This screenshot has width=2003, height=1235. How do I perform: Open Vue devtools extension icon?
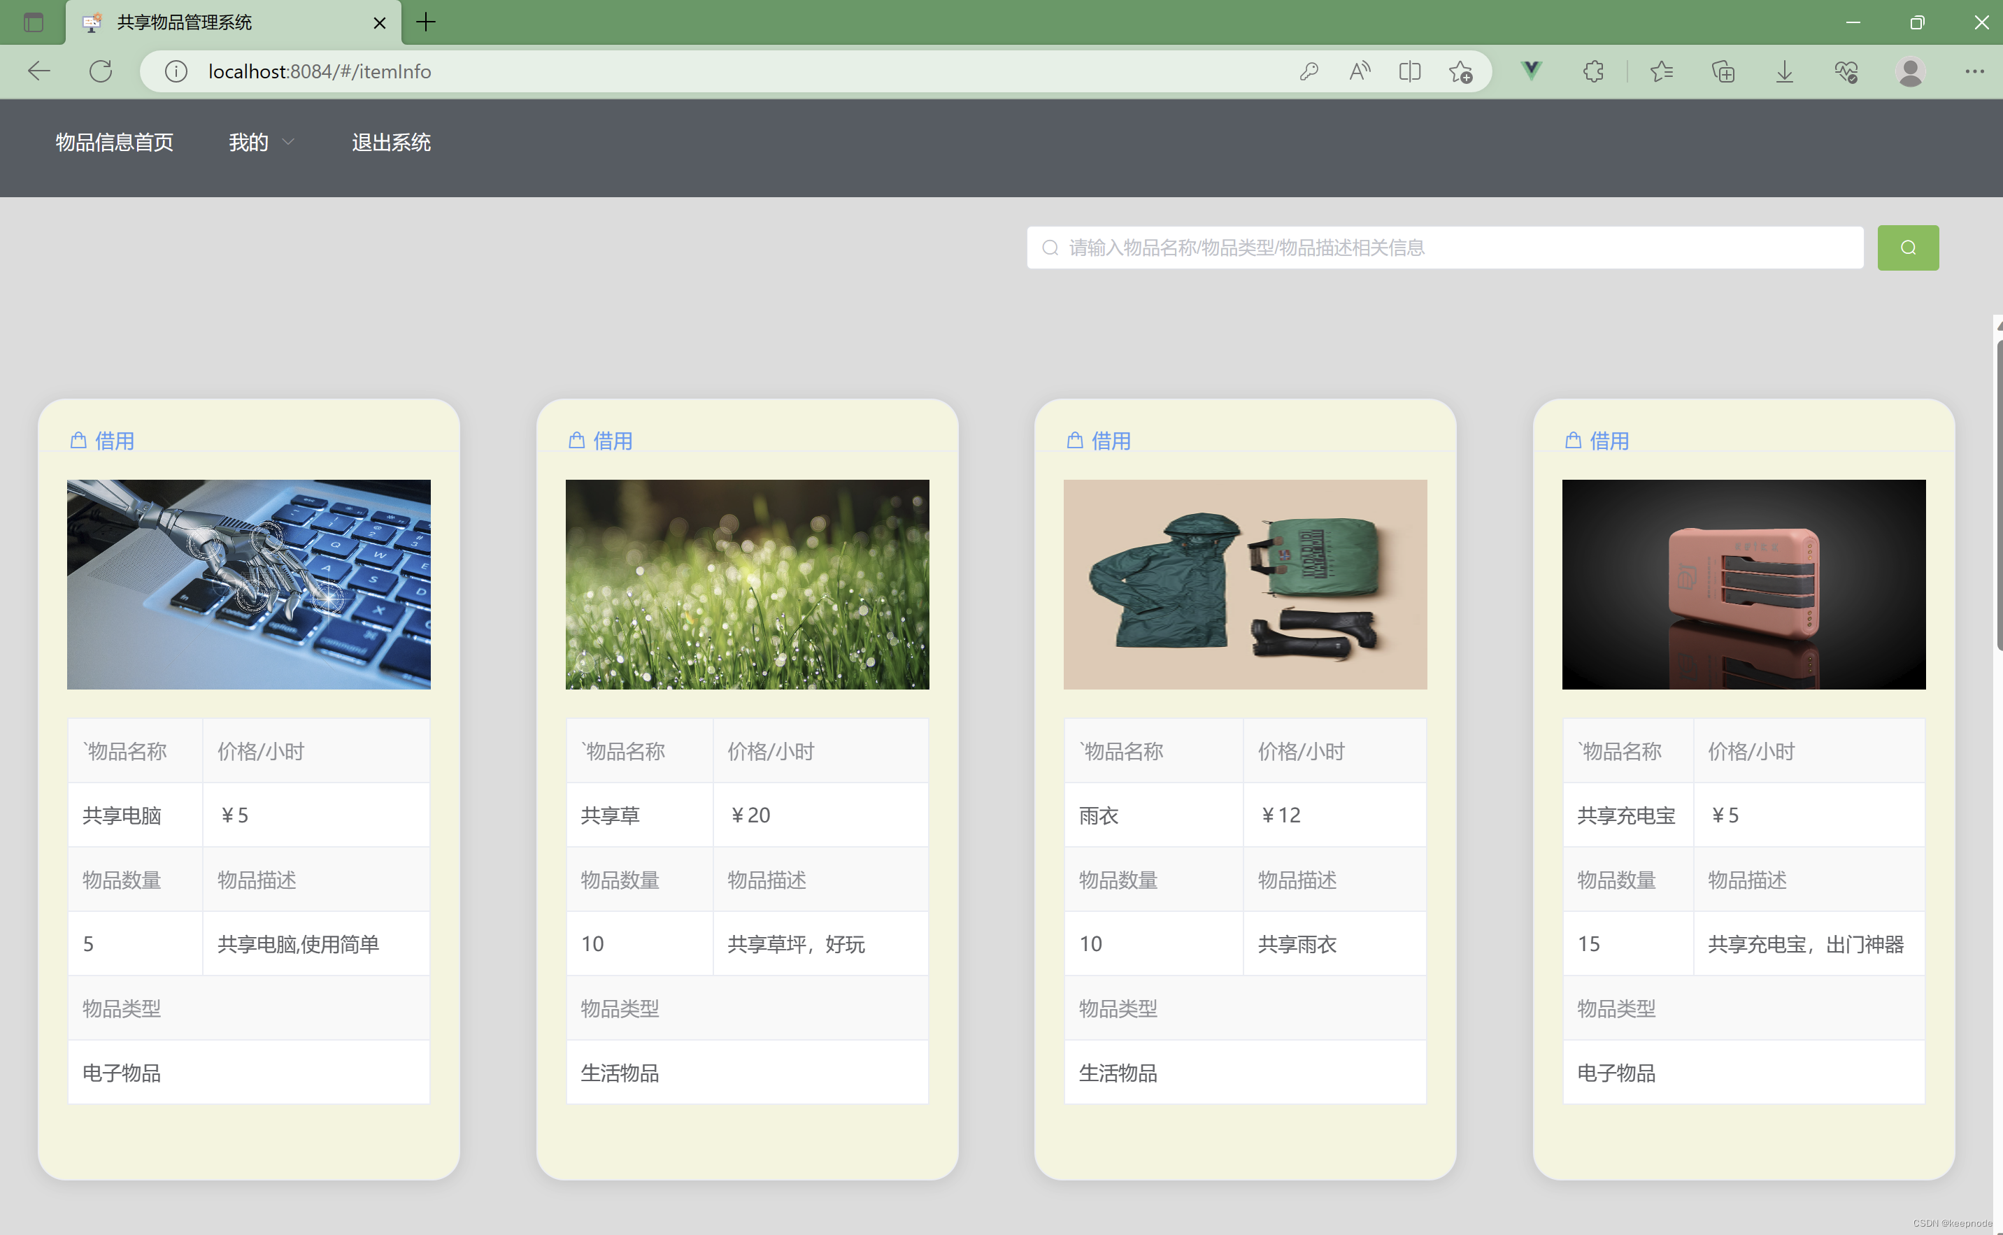click(x=1532, y=70)
